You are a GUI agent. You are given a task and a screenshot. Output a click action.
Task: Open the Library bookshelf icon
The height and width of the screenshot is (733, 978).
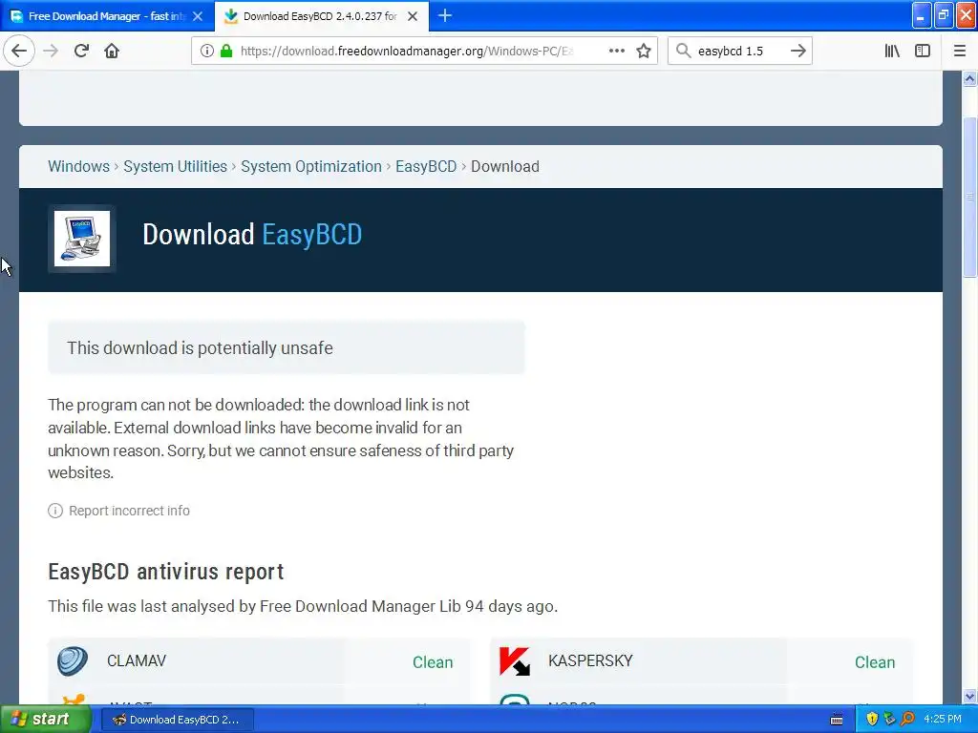892,51
